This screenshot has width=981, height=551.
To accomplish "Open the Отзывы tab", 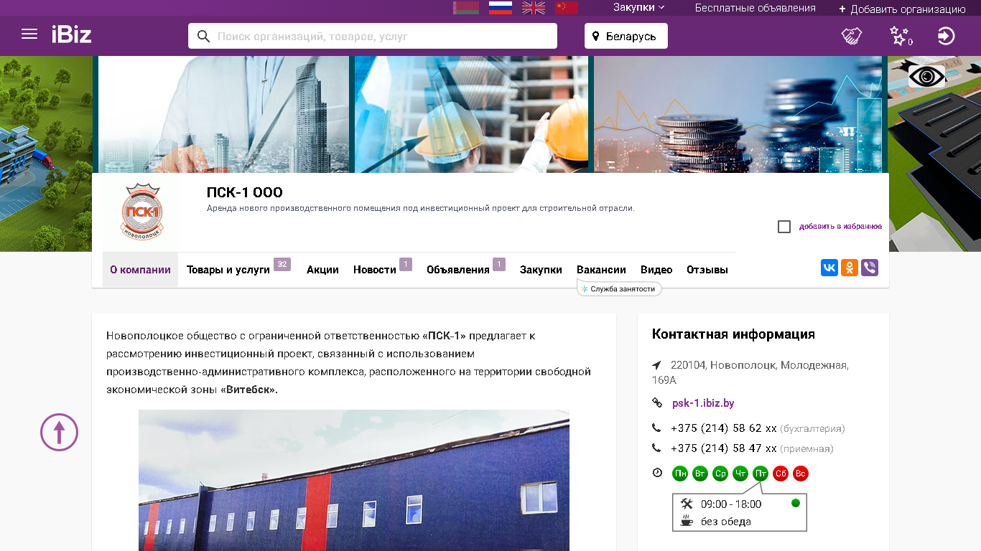I will point(707,270).
